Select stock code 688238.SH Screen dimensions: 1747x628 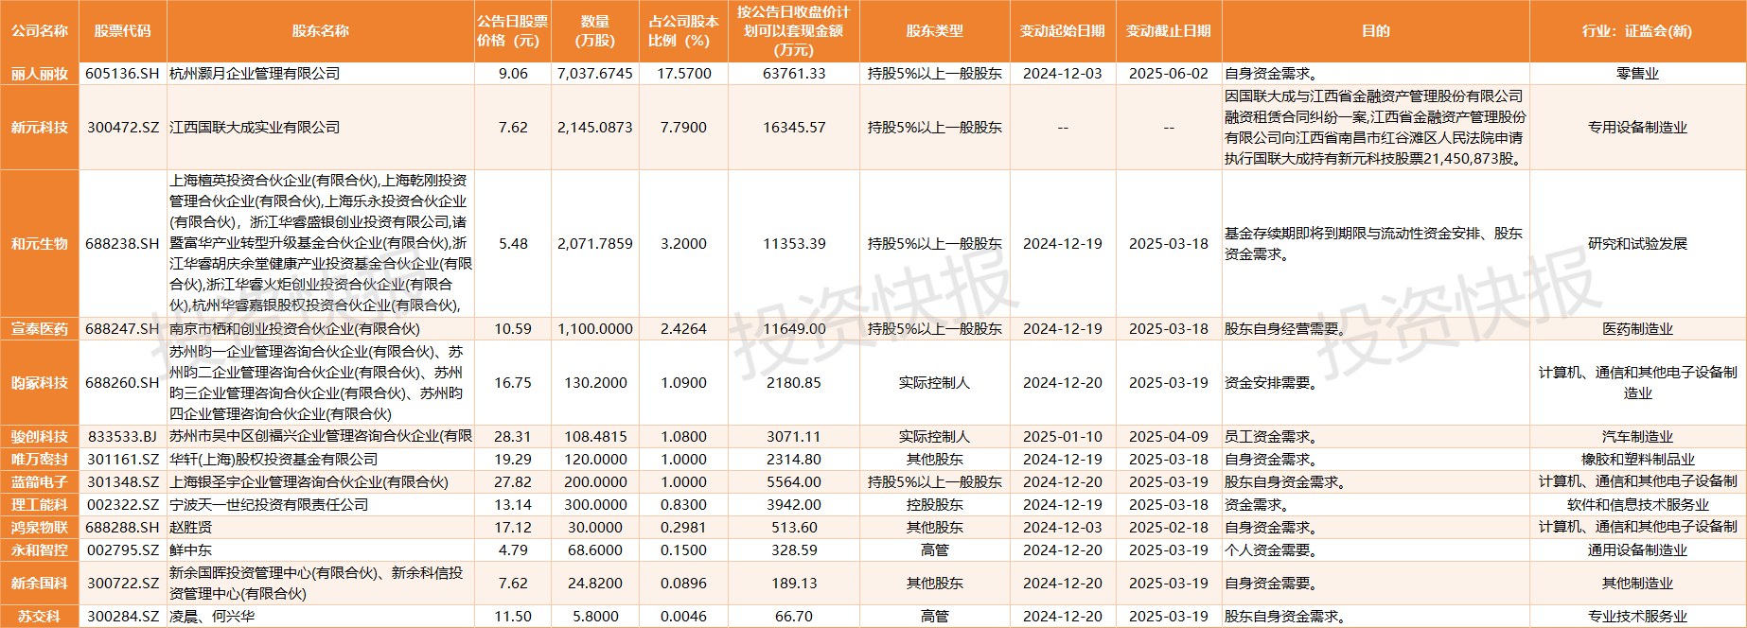122,244
